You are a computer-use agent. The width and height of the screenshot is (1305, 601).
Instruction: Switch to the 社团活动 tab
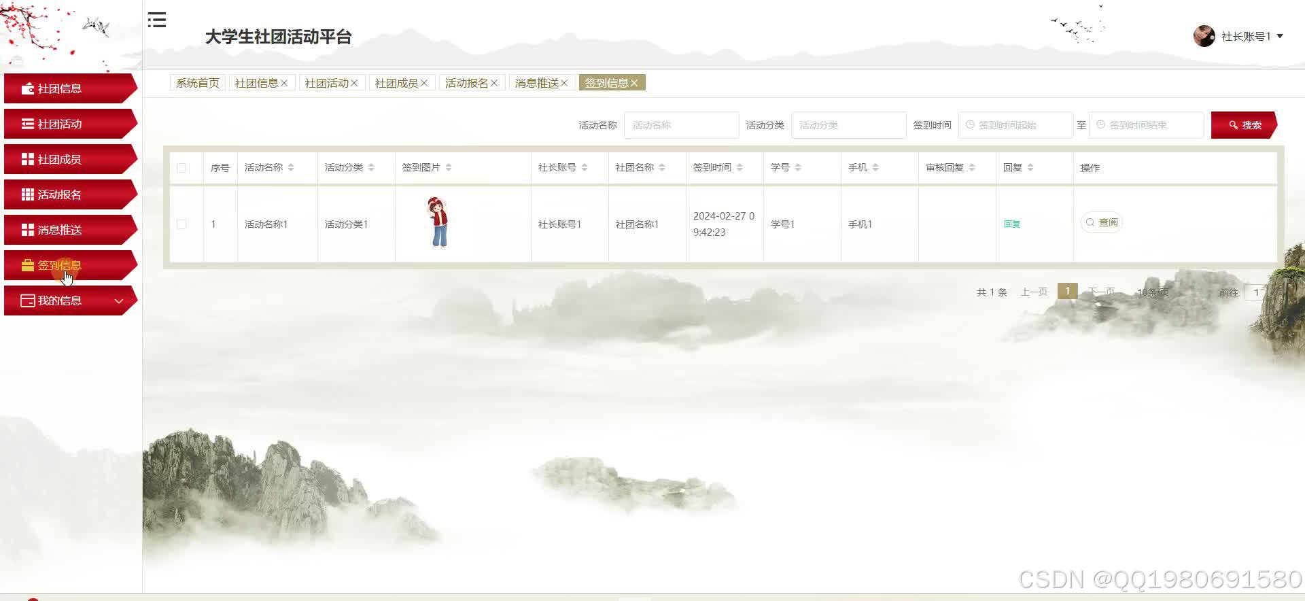point(326,83)
